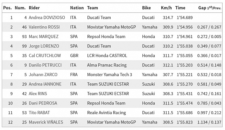Select Team SUZUKI ECSTAR for Andrea IANNONE
The image size is (225, 130).
coord(108,84)
